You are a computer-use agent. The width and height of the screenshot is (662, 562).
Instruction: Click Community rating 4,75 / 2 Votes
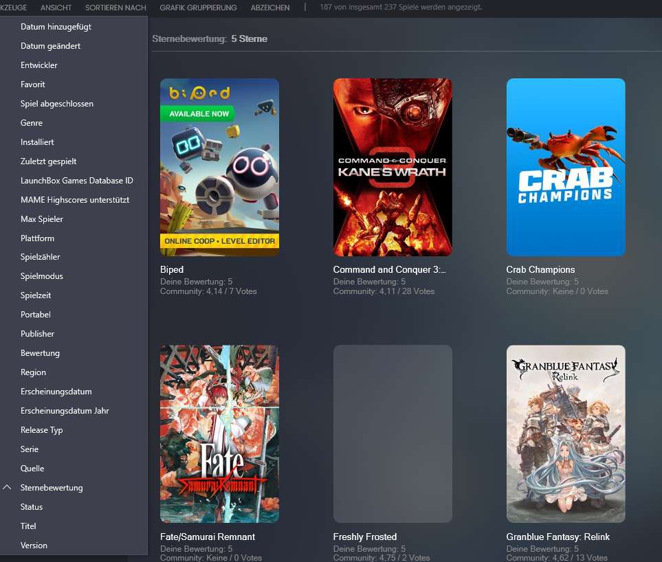pos(382,558)
